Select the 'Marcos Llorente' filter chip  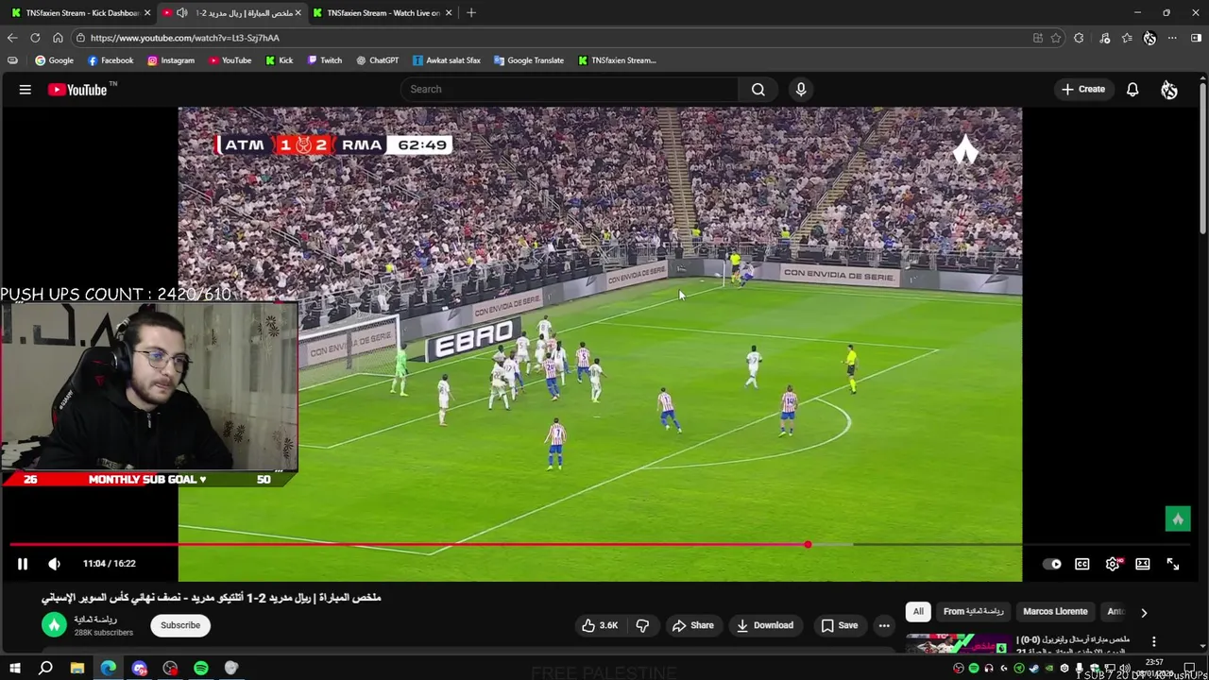click(x=1055, y=611)
